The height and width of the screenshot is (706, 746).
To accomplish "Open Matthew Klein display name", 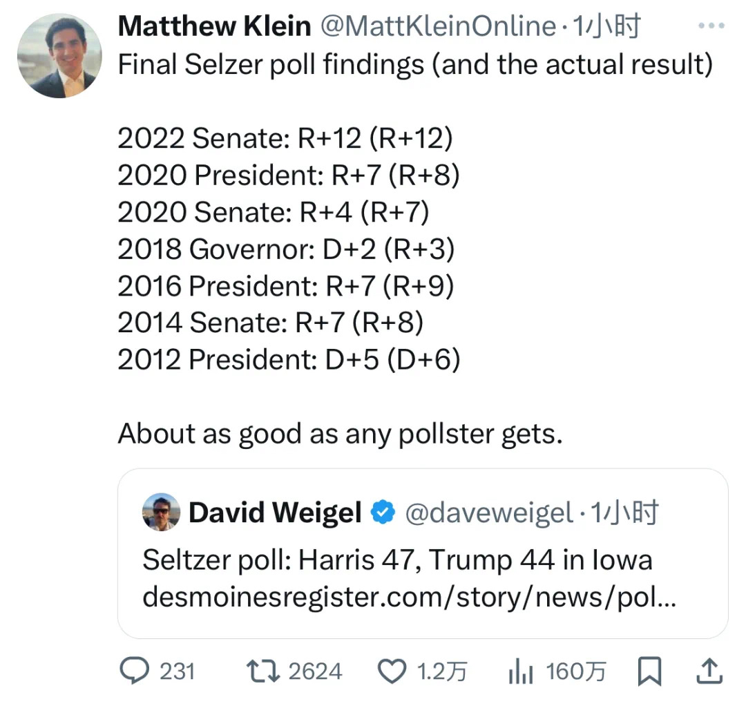I will tap(214, 26).
